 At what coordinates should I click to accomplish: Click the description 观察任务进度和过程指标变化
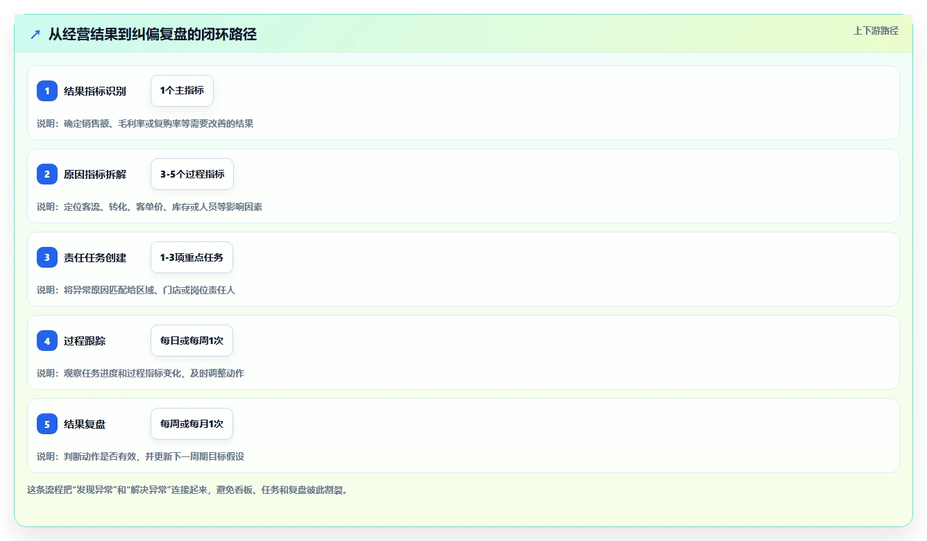pyautogui.click(x=140, y=373)
